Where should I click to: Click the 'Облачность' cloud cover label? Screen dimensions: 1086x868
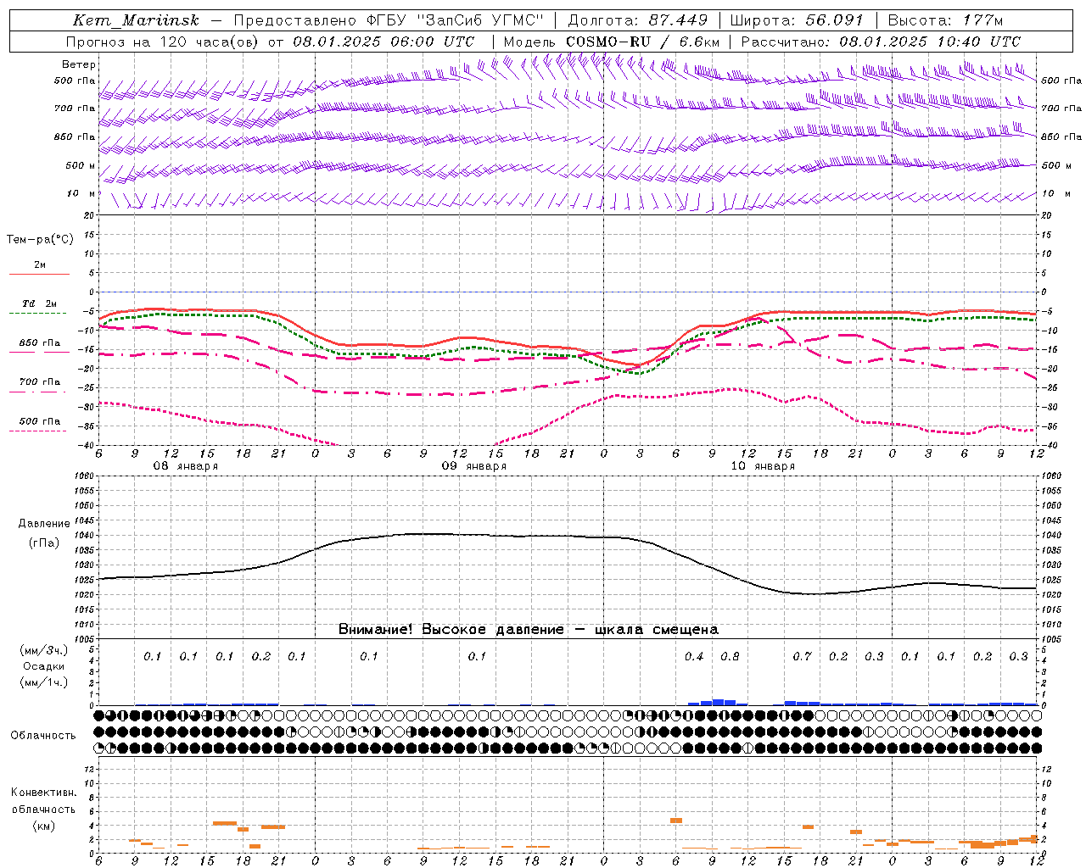pos(43,735)
